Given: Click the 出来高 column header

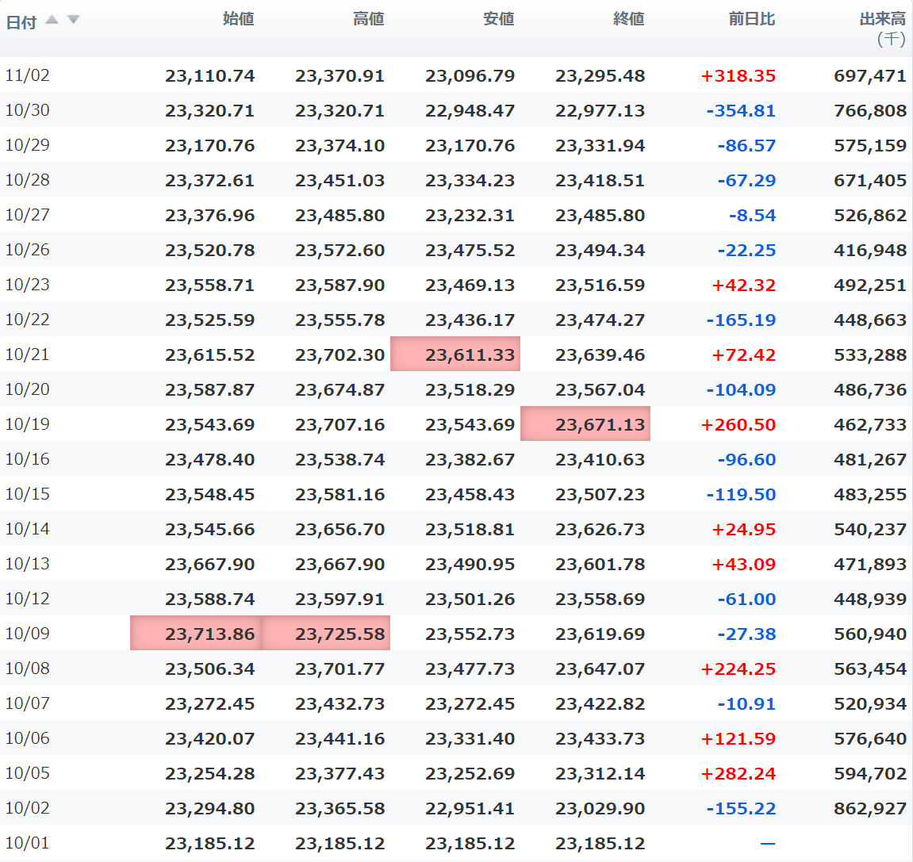Looking at the screenshot, I should [x=882, y=19].
